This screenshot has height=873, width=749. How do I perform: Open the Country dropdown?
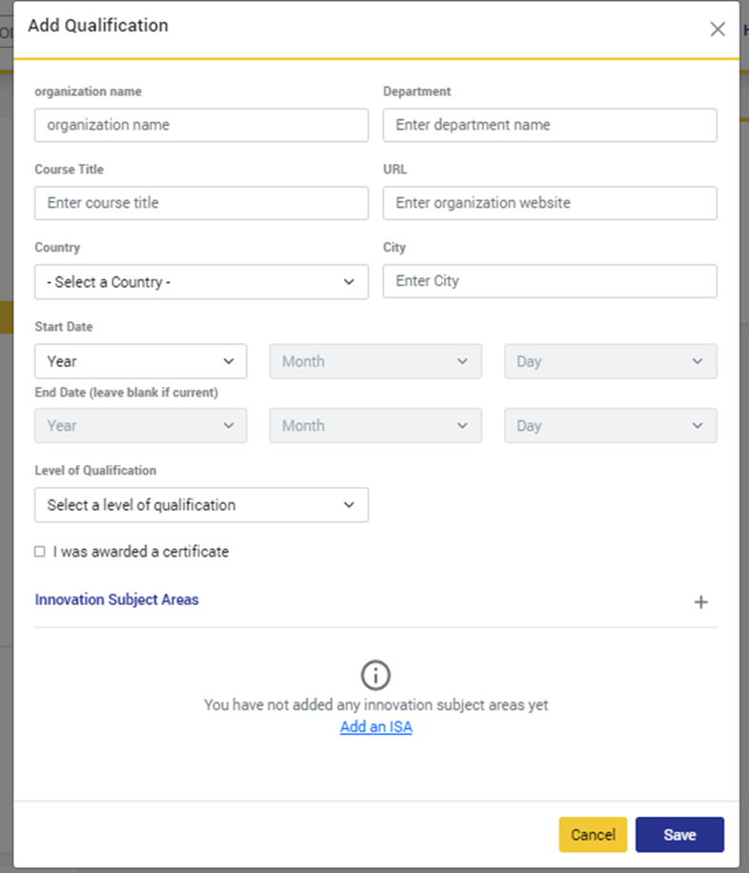tap(201, 282)
